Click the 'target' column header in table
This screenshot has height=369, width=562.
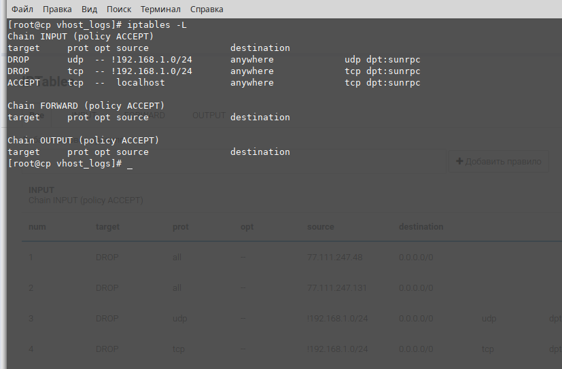pyautogui.click(x=107, y=226)
